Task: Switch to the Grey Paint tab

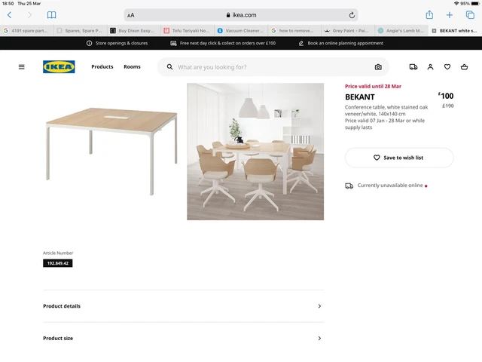Action: pyautogui.click(x=348, y=31)
